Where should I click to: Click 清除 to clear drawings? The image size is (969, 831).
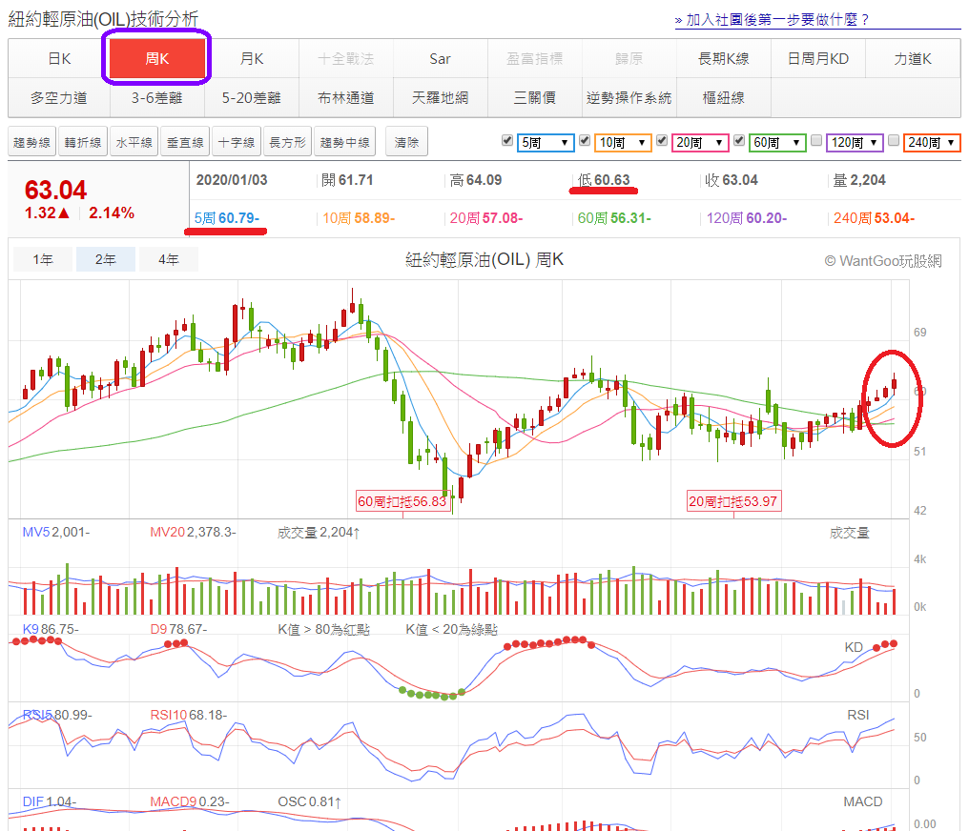click(407, 143)
